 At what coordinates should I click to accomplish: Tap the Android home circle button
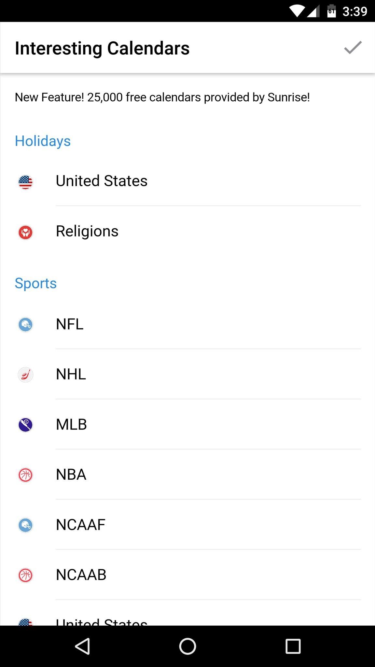(187, 646)
